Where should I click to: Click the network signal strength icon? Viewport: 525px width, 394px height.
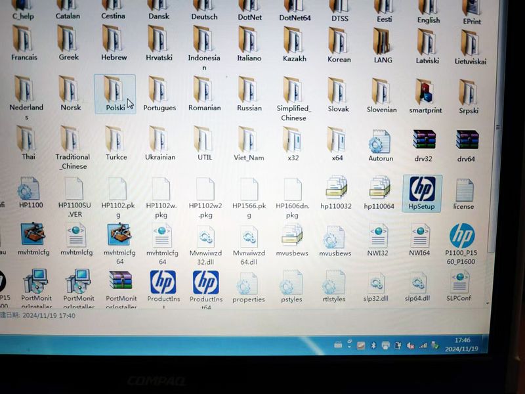423,345
